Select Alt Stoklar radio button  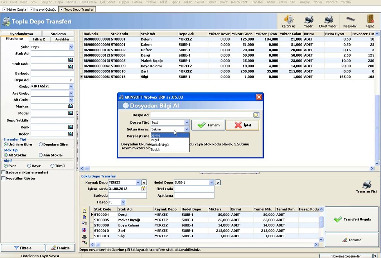click(6, 155)
